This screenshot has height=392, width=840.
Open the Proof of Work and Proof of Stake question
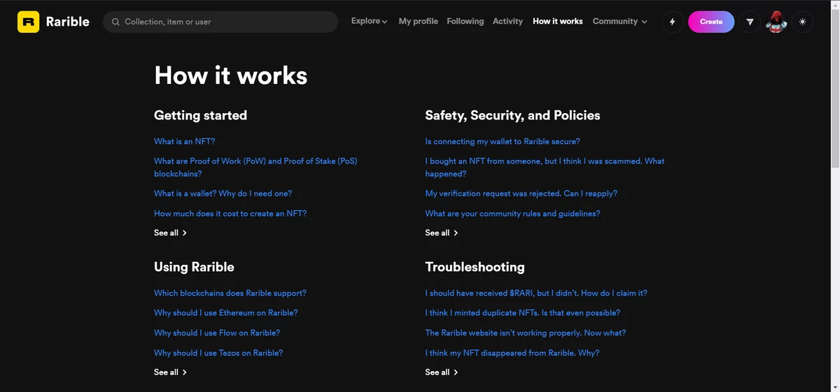click(255, 167)
